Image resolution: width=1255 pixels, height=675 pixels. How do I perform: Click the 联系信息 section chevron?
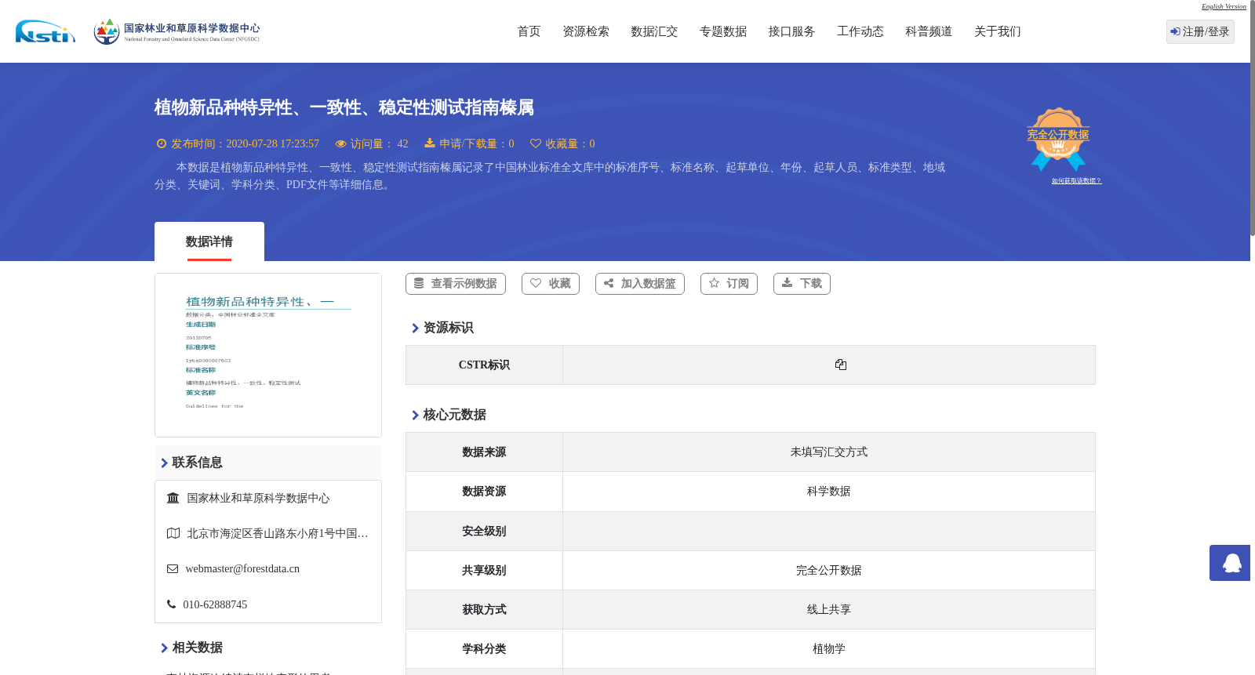coord(164,463)
